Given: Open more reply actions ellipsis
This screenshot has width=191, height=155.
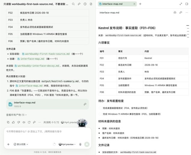Looking at the screenshot, I should tap(40, 122).
